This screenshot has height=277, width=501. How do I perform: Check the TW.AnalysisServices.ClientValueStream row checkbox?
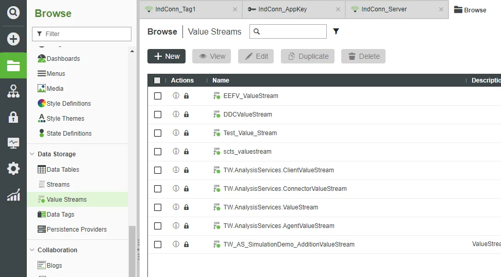[x=158, y=170]
